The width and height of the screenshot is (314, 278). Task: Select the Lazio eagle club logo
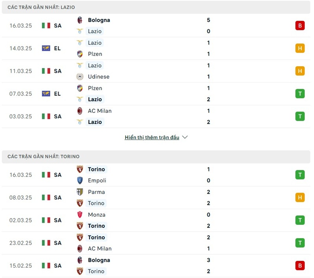point(80,31)
